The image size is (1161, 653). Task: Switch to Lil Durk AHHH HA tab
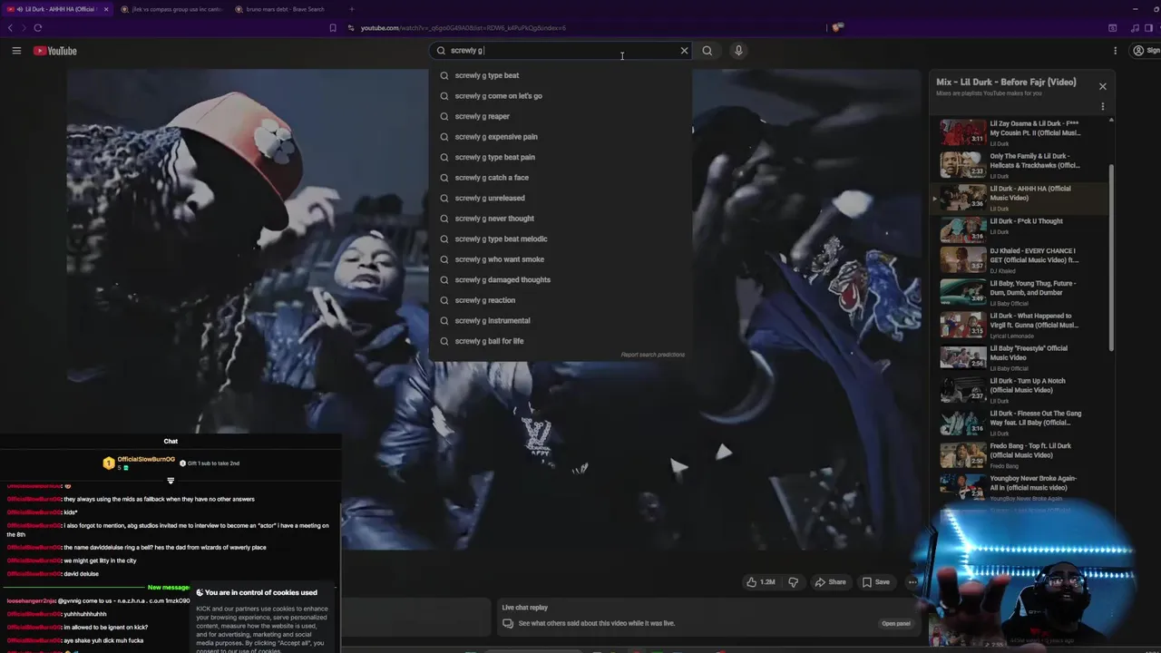click(x=57, y=9)
